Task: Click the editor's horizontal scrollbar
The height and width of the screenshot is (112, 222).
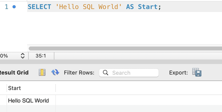Action: tap(125, 48)
